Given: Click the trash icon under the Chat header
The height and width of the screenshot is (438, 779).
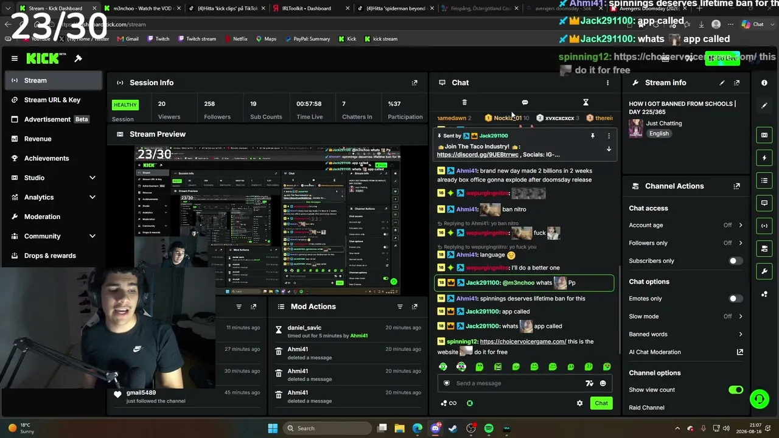Looking at the screenshot, I should 464,102.
